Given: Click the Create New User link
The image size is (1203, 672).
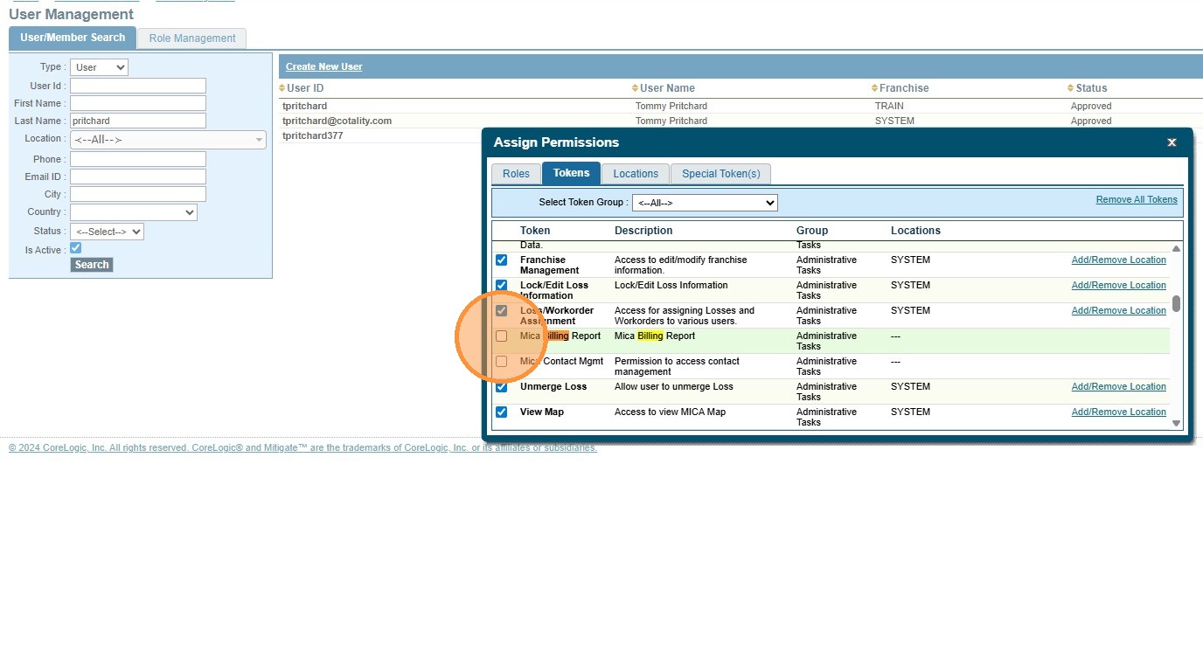Looking at the screenshot, I should (323, 67).
